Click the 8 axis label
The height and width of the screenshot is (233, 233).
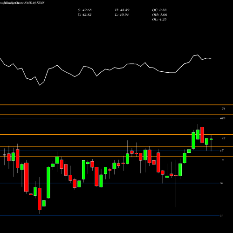click(x=223, y=160)
